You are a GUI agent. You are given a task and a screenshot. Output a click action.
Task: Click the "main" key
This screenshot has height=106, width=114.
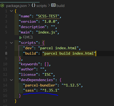25,32
